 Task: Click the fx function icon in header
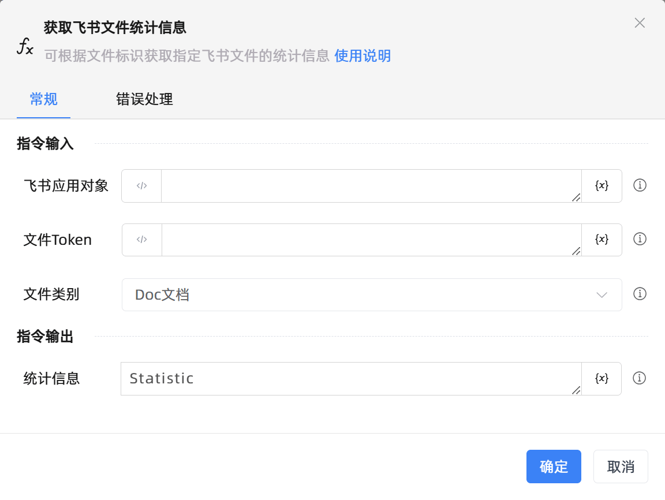click(x=25, y=46)
